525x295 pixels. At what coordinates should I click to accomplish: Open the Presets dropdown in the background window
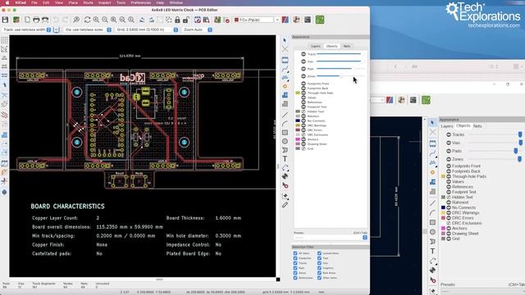(x=482, y=292)
